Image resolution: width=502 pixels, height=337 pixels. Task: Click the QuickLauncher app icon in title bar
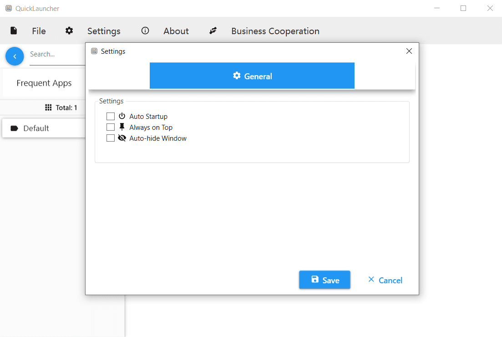pyautogui.click(x=8, y=8)
